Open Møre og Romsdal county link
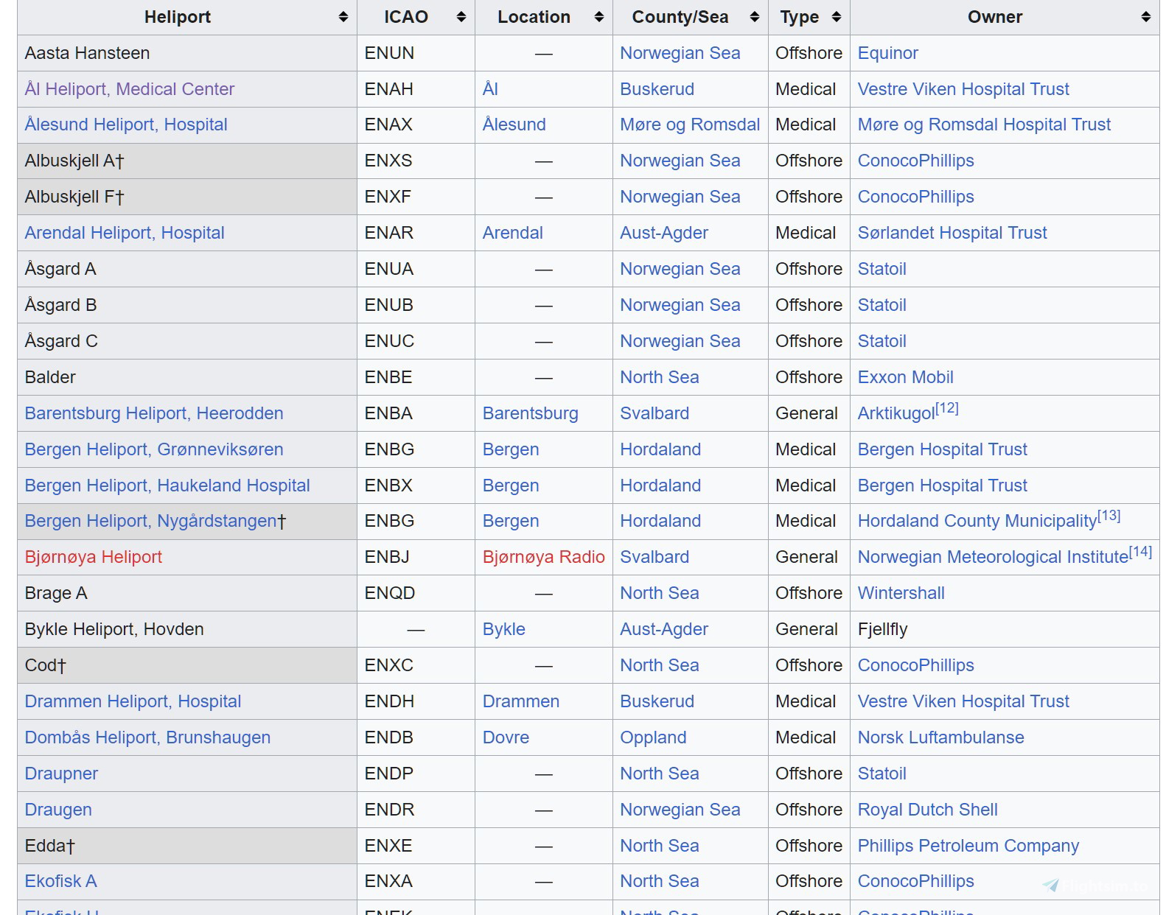Image resolution: width=1166 pixels, height=915 pixels. click(690, 125)
